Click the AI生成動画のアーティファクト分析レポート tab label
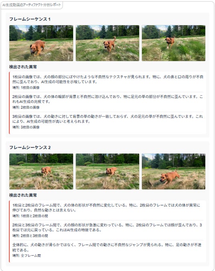 (x=32, y=5)
